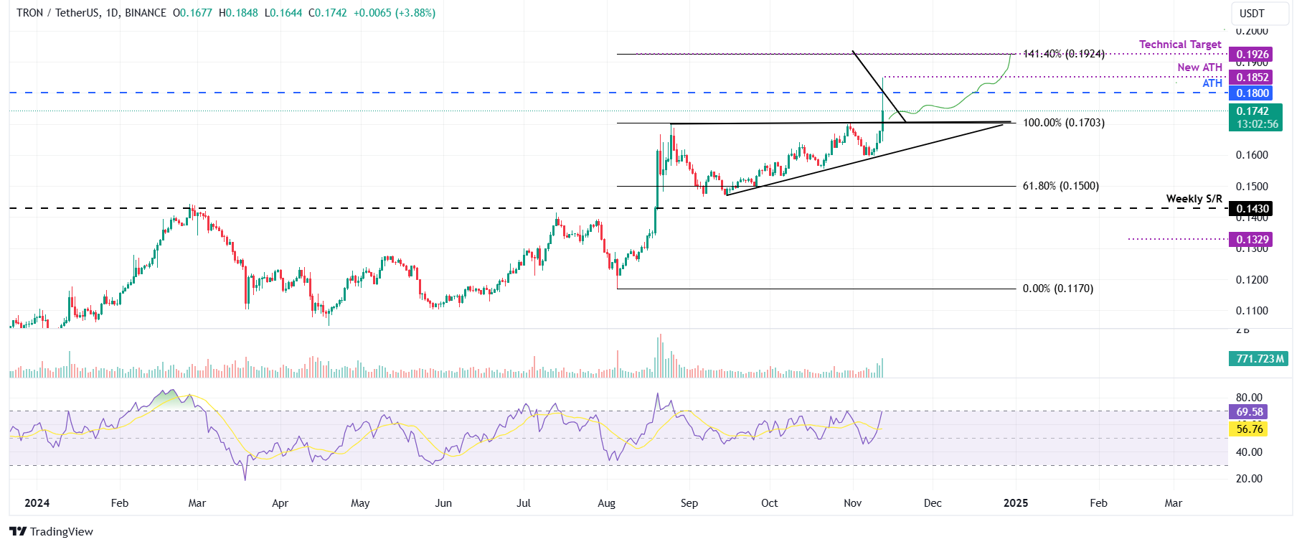This screenshot has width=1302, height=547.
Task: Click the Aug label on time axis
Action: click(607, 503)
